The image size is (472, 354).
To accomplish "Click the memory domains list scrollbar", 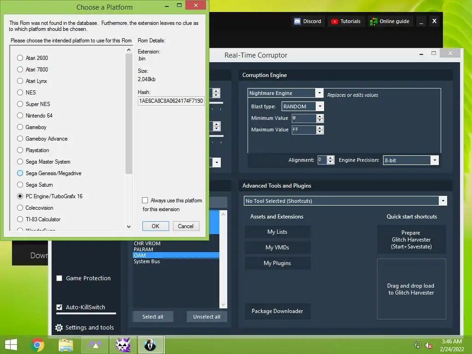I will [x=224, y=259].
